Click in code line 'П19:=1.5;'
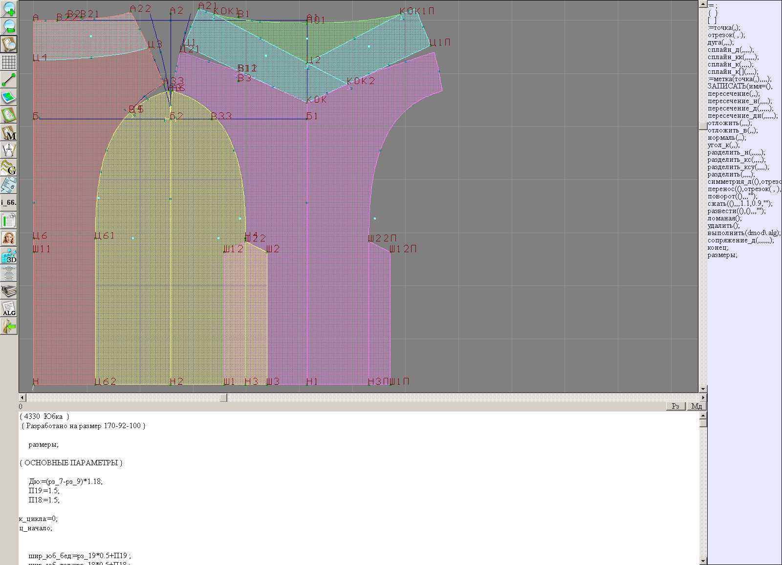The height and width of the screenshot is (565, 782). click(44, 491)
